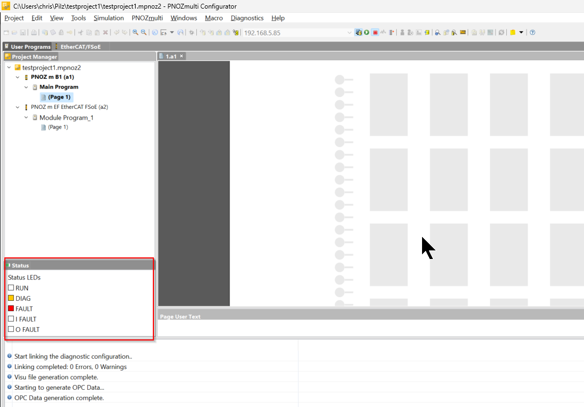Click the green Start play icon
Screen dimensions: 584x407
tap(366, 32)
